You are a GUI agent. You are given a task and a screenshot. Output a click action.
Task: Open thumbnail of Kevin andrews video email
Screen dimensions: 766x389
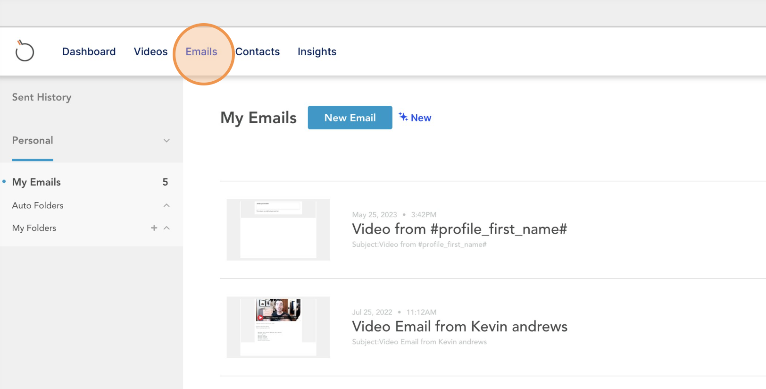point(278,327)
